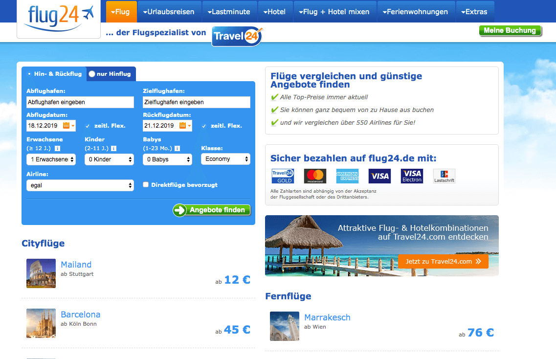Toggle zeitl. Flex. for Rückflugdatum
Viewport: 556px width, 359px height.
click(x=204, y=126)
